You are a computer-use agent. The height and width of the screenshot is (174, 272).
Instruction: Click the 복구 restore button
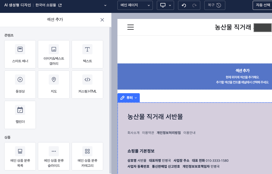pyautogui.click(x=214, y=5)
